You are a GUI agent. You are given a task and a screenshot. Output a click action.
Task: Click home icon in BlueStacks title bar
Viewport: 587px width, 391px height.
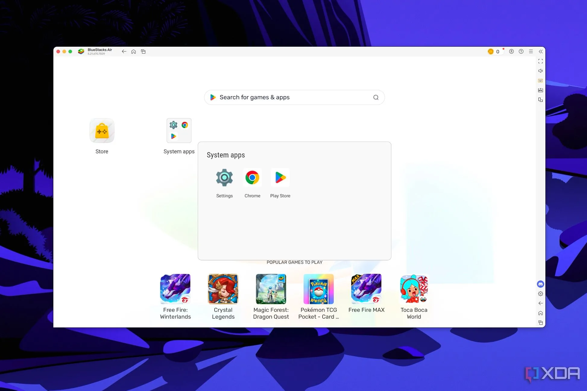tap(134, 52)
